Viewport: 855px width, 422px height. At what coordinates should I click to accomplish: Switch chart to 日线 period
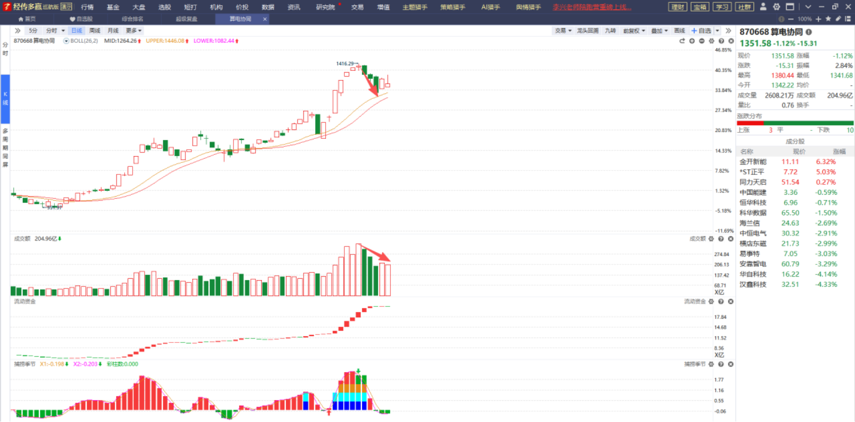[x=77, y=31]
